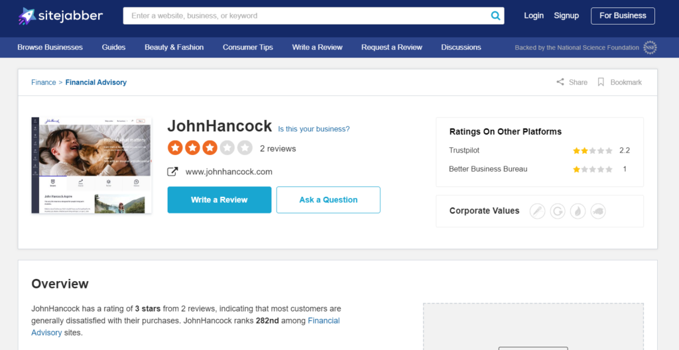The width and height of the screenshot is (679, 350).
Task: Click the Finance breadcrumb link
Action: click(x=43, y=82)
